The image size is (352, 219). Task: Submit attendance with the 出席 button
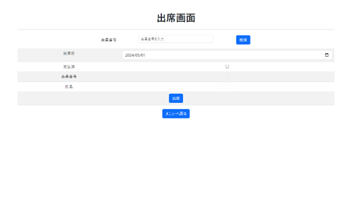[x=176, y=98]
